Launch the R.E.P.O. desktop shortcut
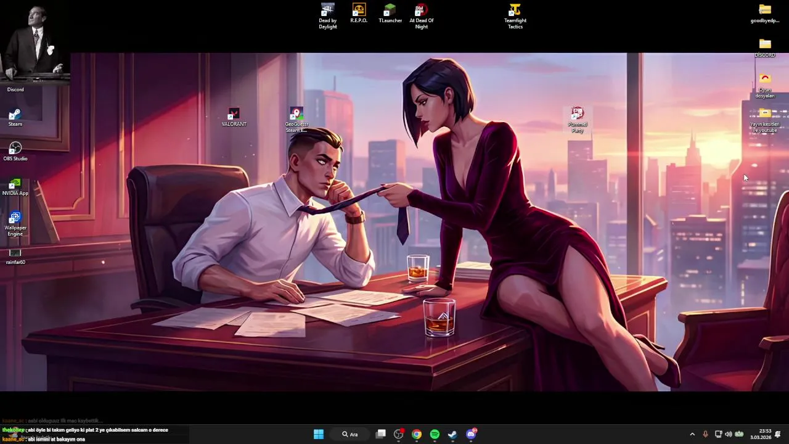 point(359,14)
